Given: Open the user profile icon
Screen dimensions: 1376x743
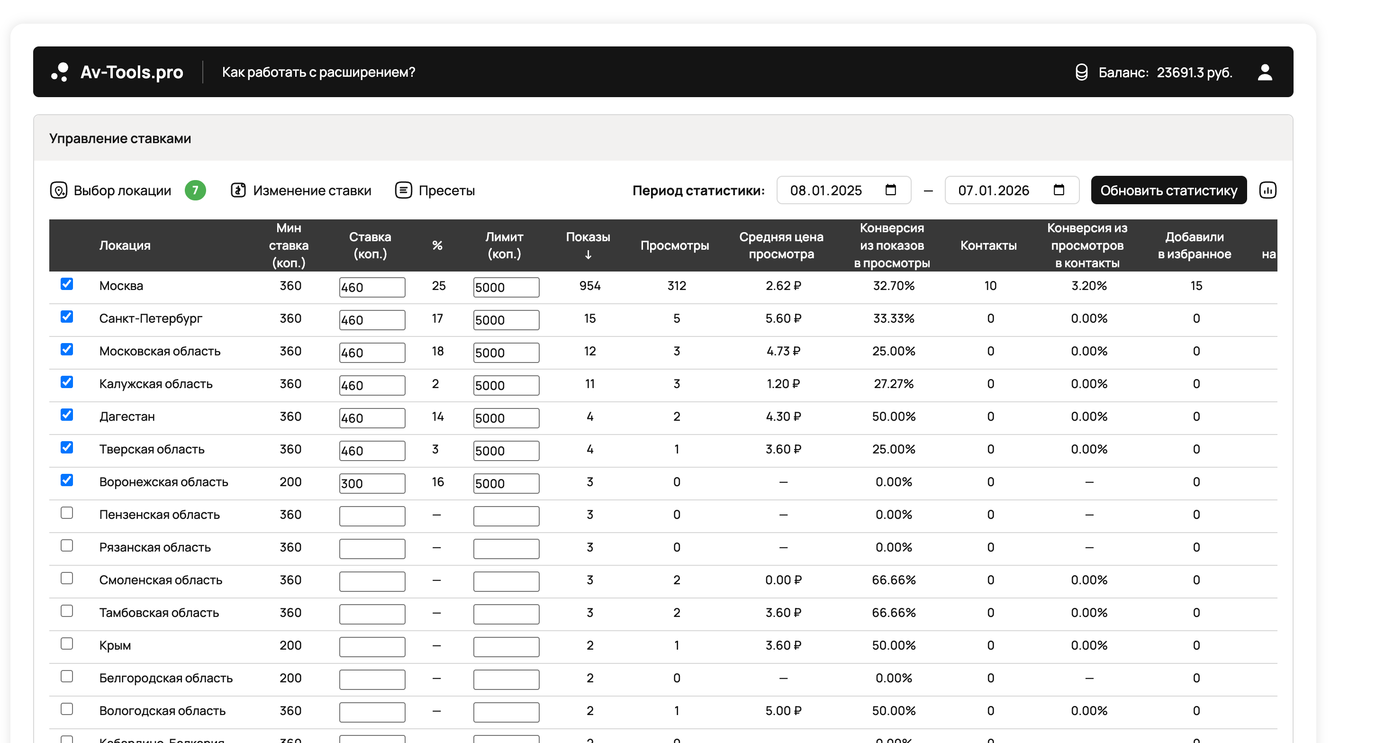Looking at the screenshot, I should (1264, 72).
